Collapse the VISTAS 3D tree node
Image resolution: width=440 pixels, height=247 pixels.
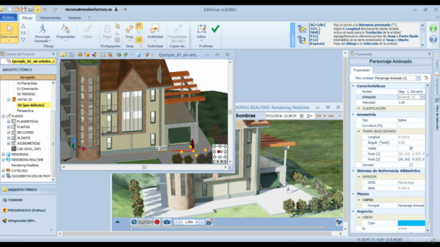[8, 99]
